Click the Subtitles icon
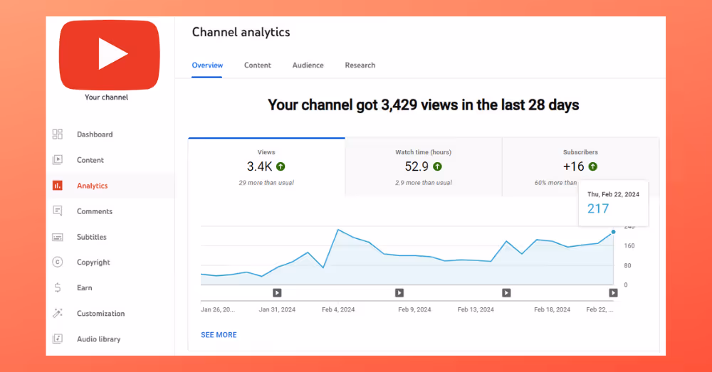This screenshot has width=712, height=372. pos(57,237)
